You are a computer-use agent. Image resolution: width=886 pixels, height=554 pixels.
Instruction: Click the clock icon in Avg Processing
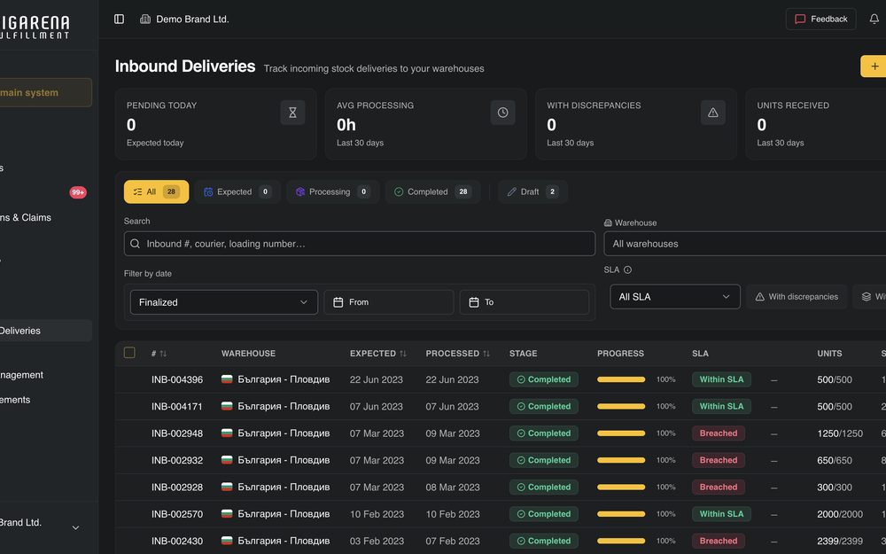pyautogui.click(x=502, y=113)
